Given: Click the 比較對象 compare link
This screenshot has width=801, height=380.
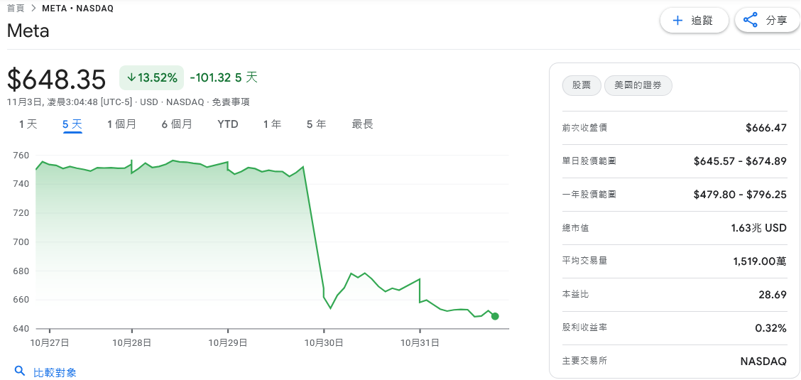Looking at the screenshot, I should pyautogui.click(x=55, y=372).
